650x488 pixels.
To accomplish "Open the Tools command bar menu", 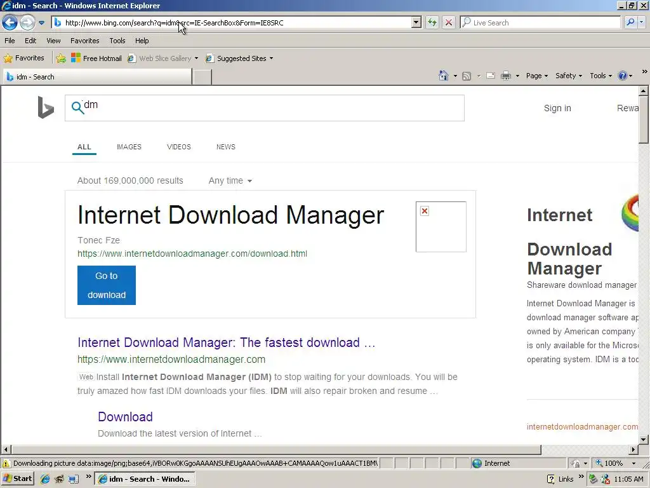I will [600, 76].
